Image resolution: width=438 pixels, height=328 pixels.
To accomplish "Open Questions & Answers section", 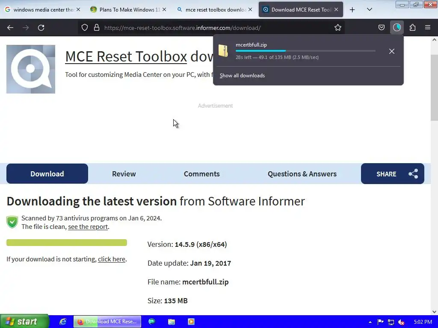I will point(302,174).
